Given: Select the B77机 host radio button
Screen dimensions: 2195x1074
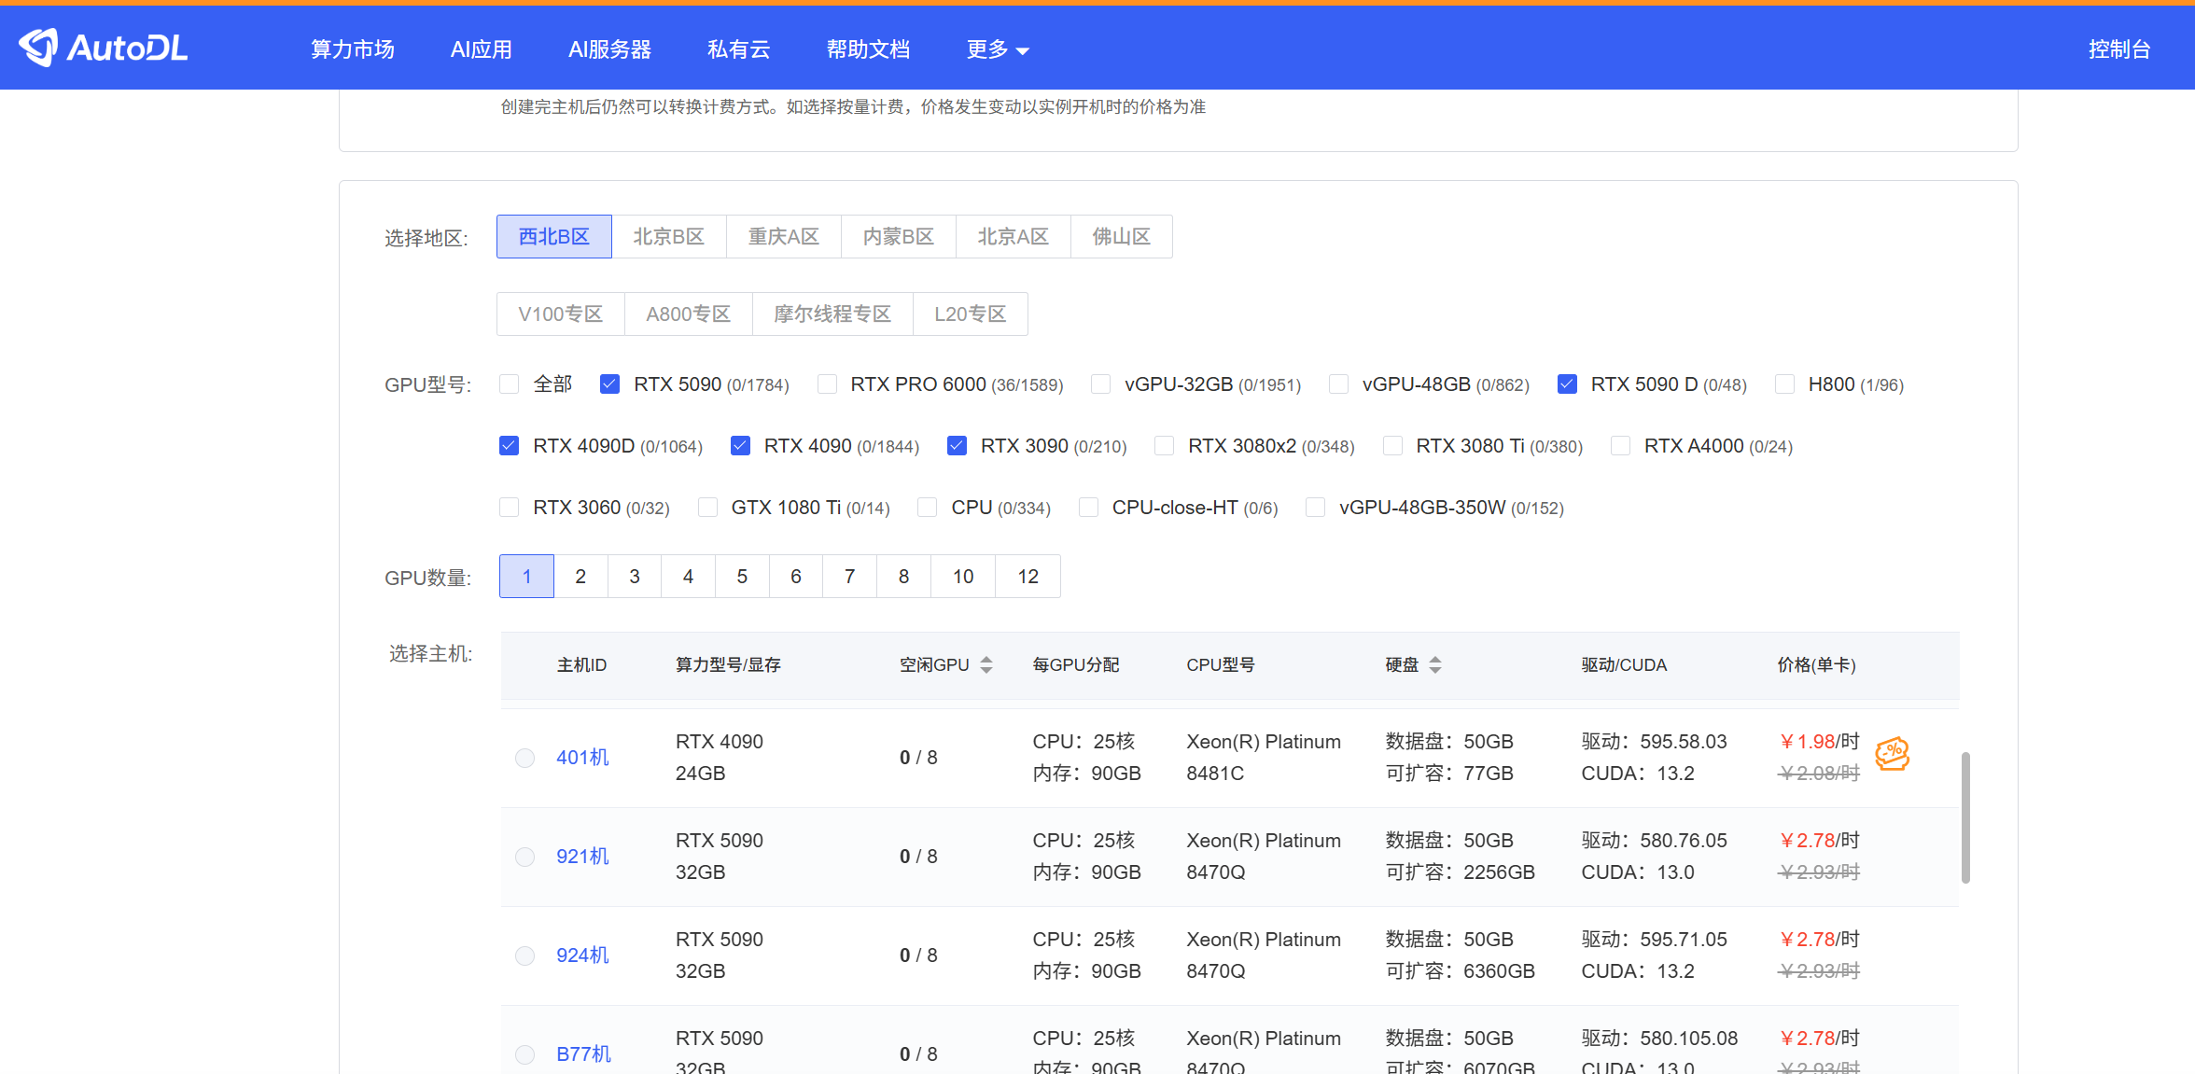Looking at the screenshot, I should point(525,1054).
